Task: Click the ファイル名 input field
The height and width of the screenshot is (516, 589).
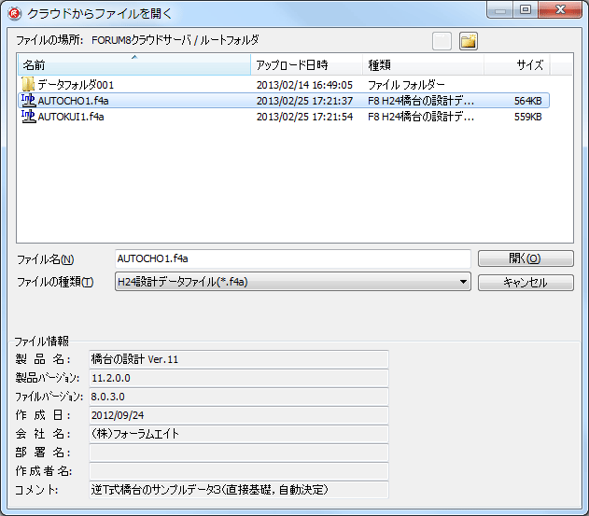Action: [292, 258]
